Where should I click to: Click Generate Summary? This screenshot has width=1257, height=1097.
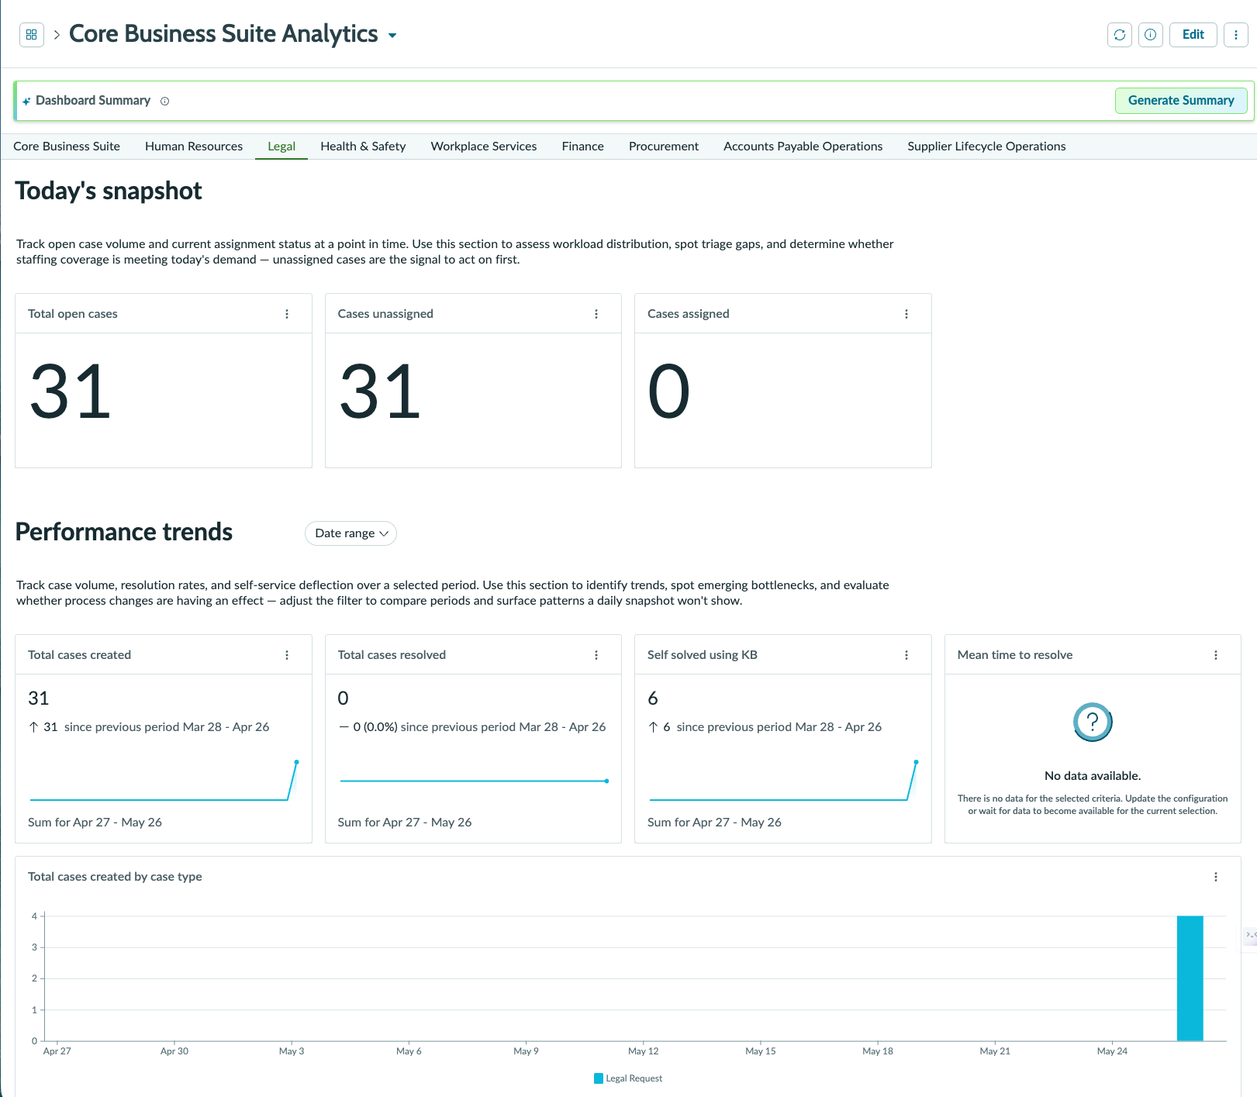(x=1181, y=101)
